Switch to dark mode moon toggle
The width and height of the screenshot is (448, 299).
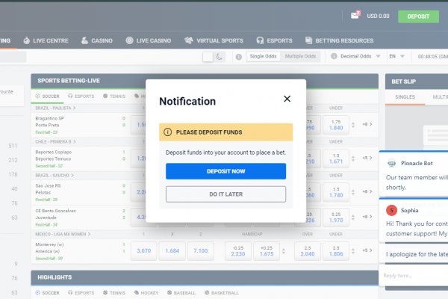point(220,56)
